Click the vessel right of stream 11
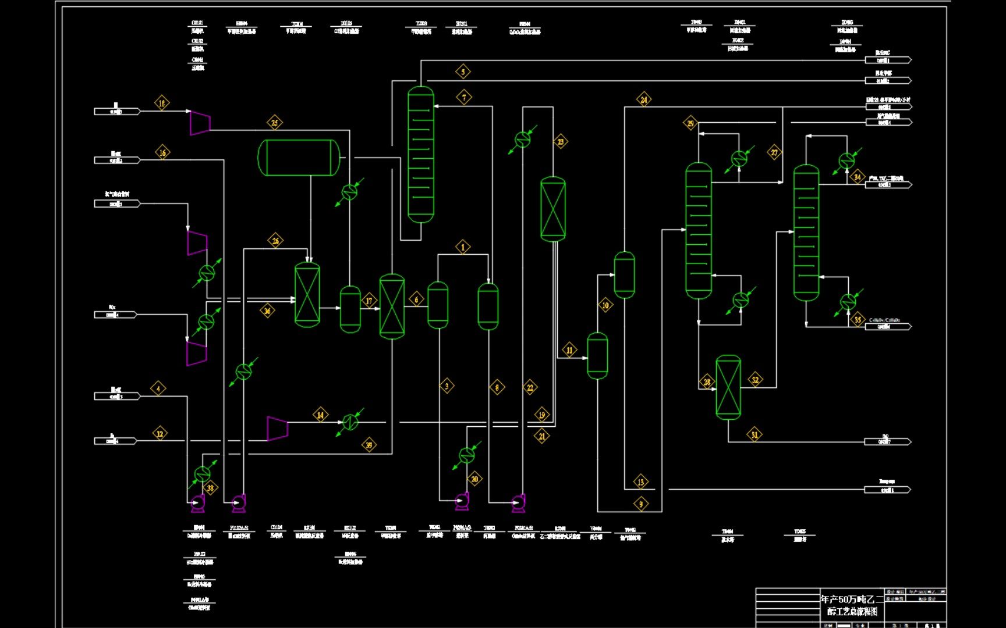The width and height of the screenshot is (1006, 628). (597, 356)
